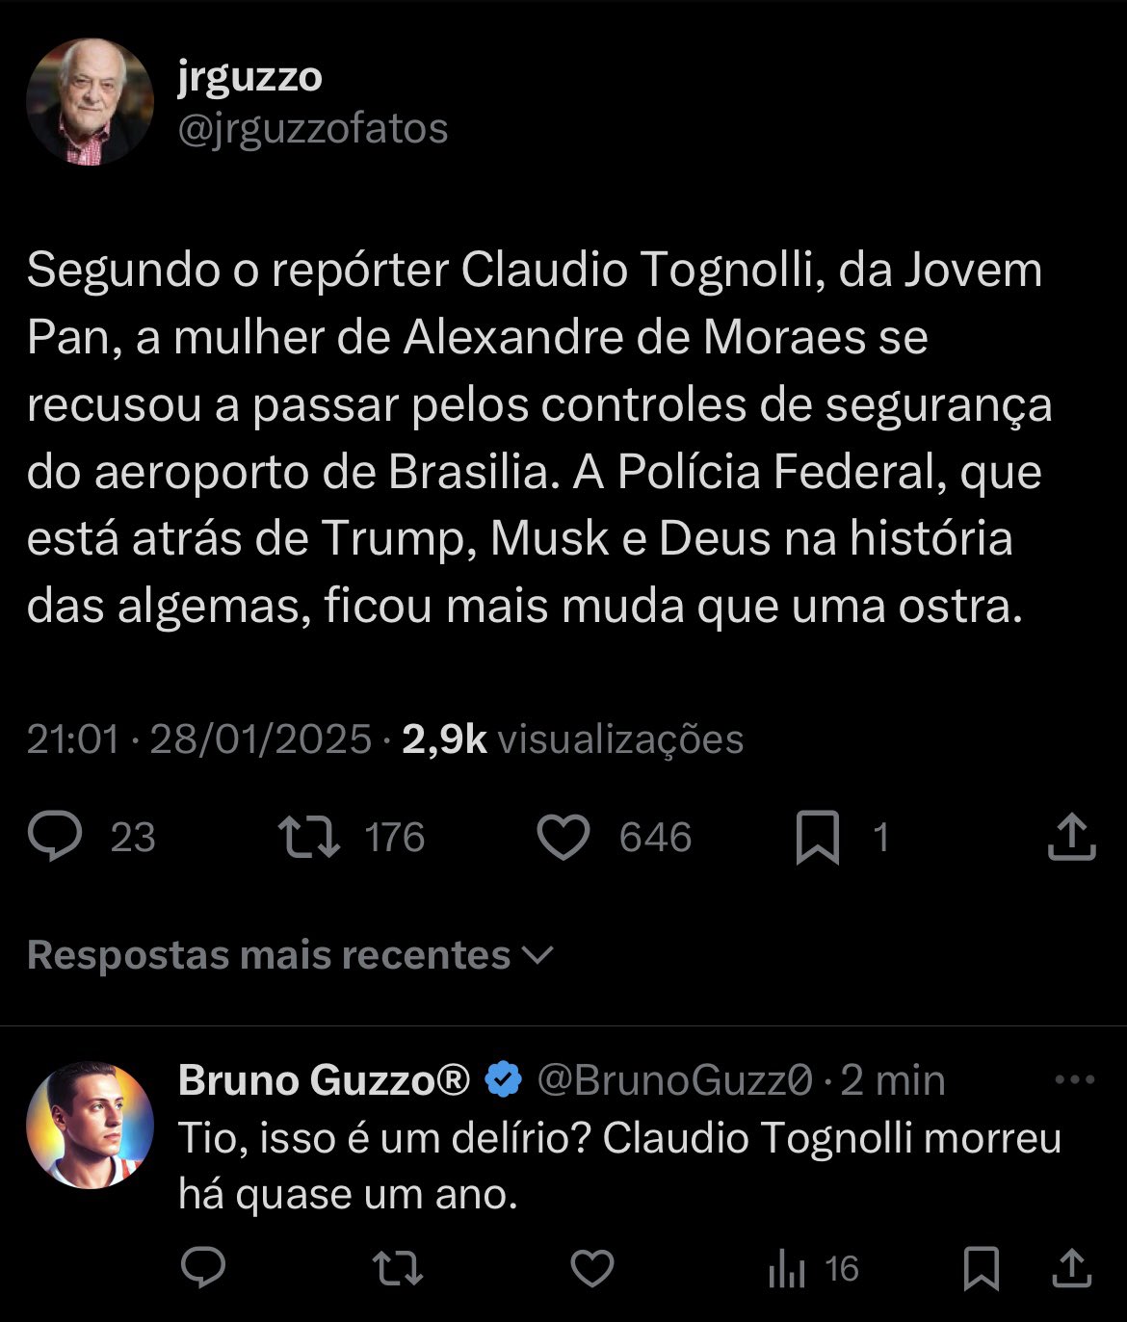The image size is (1127, 1322).
Task: Open the @jrguzzofatos handle link
Action: pos(313,128)
